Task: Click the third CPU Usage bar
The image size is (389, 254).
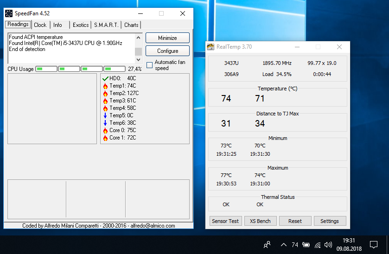Action: pyautogui.click(x=92, y=69)
